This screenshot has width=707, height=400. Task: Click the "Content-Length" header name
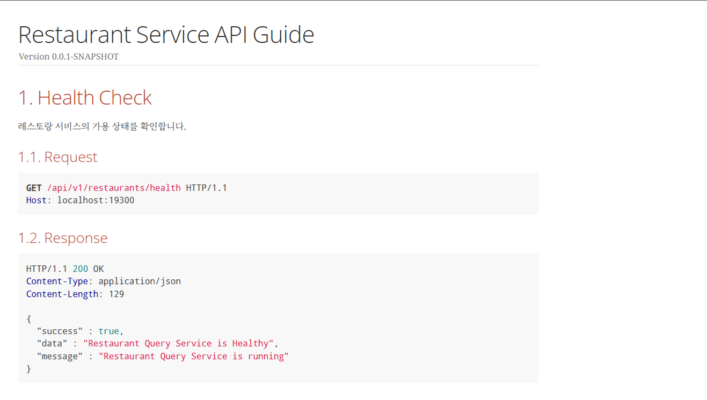[62, 294]
